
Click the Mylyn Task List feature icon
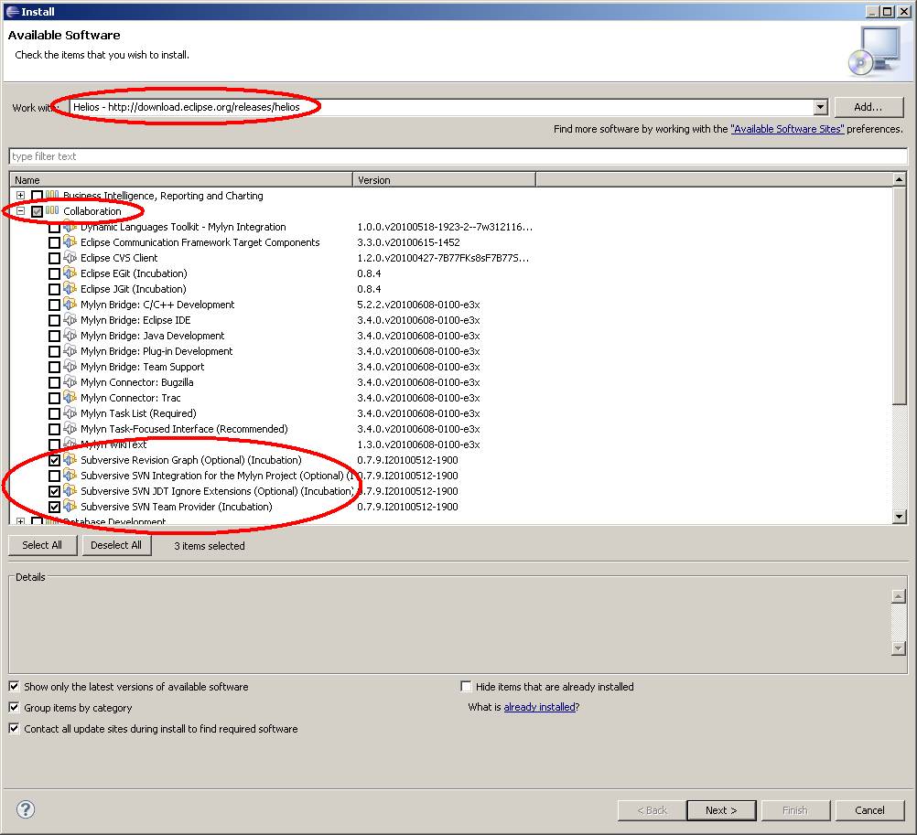point(70,413)
